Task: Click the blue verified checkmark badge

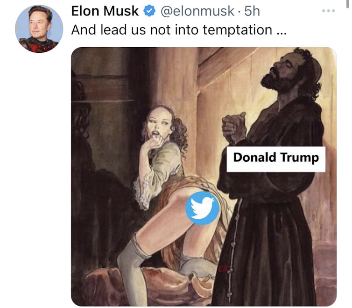Action: pos(149,11)
